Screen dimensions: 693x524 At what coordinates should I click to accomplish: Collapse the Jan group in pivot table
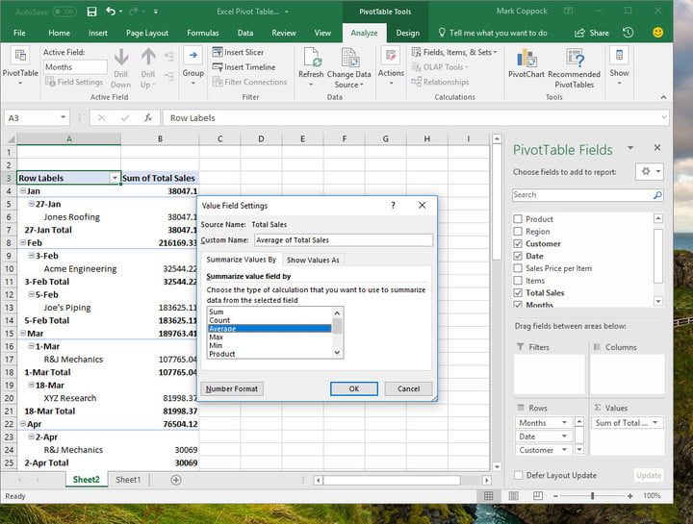(x=21, y=191)
